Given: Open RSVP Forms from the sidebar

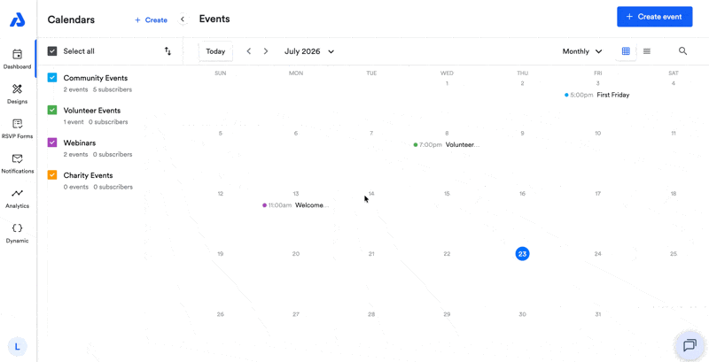Looking at the screenshot, I should pos(17,128).
